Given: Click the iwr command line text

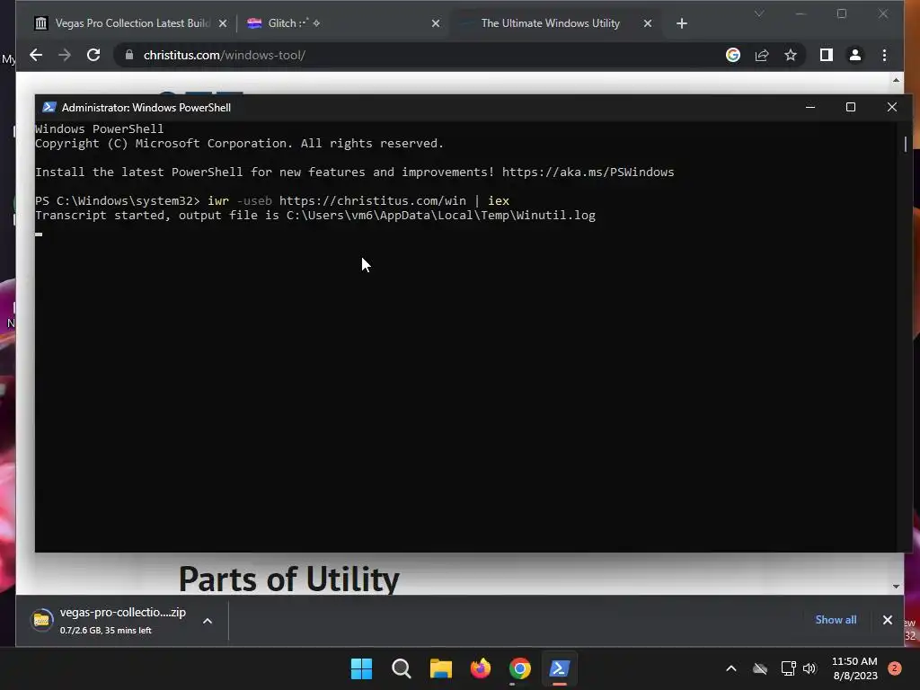Looking at the screenshot, I should [x=358, y=200].
